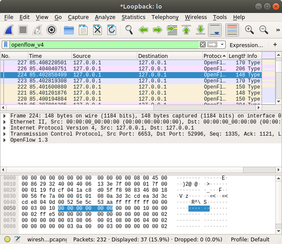Open the View menu
The image size is (282, 244).
[42, 17]
